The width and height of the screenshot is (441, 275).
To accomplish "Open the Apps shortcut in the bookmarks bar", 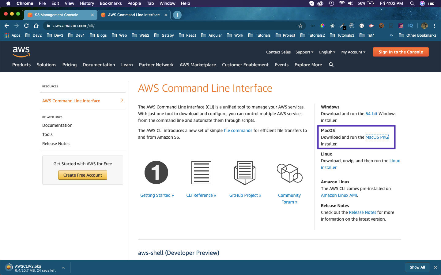I will tap(13, 35).
